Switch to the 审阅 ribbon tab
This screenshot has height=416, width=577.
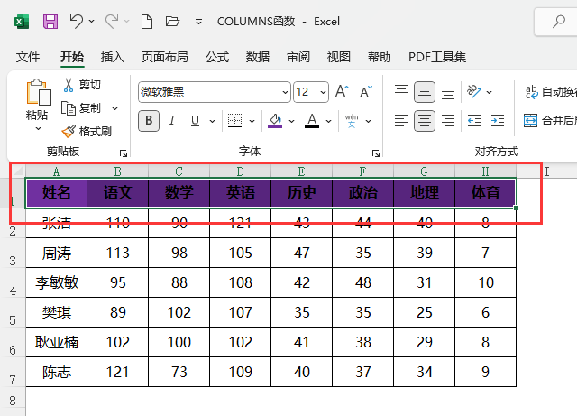coord(298,57)
